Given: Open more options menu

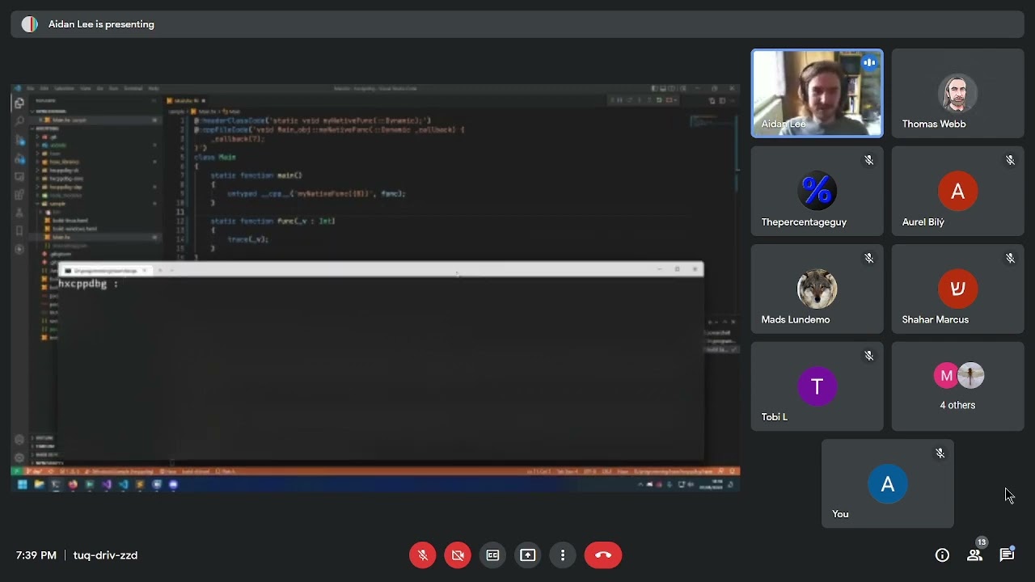Looking at the screenshot, I should [563, 555].
